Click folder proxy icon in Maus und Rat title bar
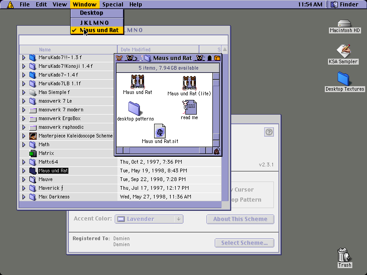This screenshot has width=367, height=275. click(148, 58)
